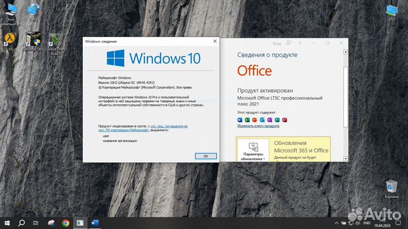Close the 'Windows: сведения' dialog
The height and width of the screenshot is (229, 408).
(215, 41)
